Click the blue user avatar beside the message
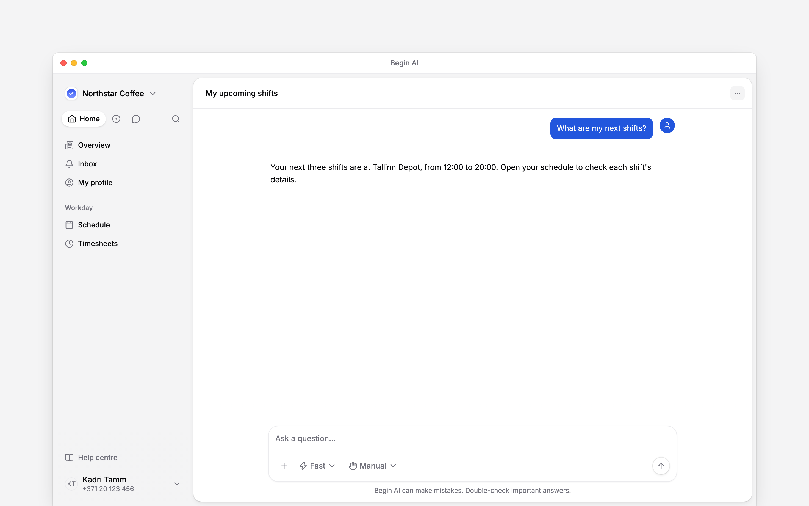Screen dimensions: 809x506 coord(667,125)
